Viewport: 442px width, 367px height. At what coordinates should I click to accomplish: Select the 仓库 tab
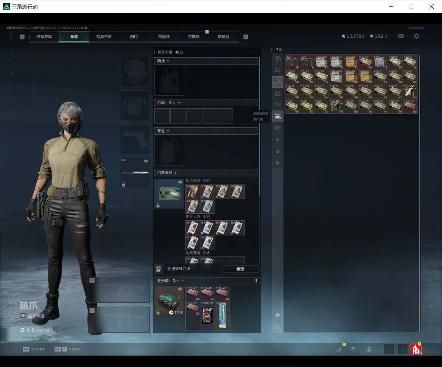coord(74,37)
